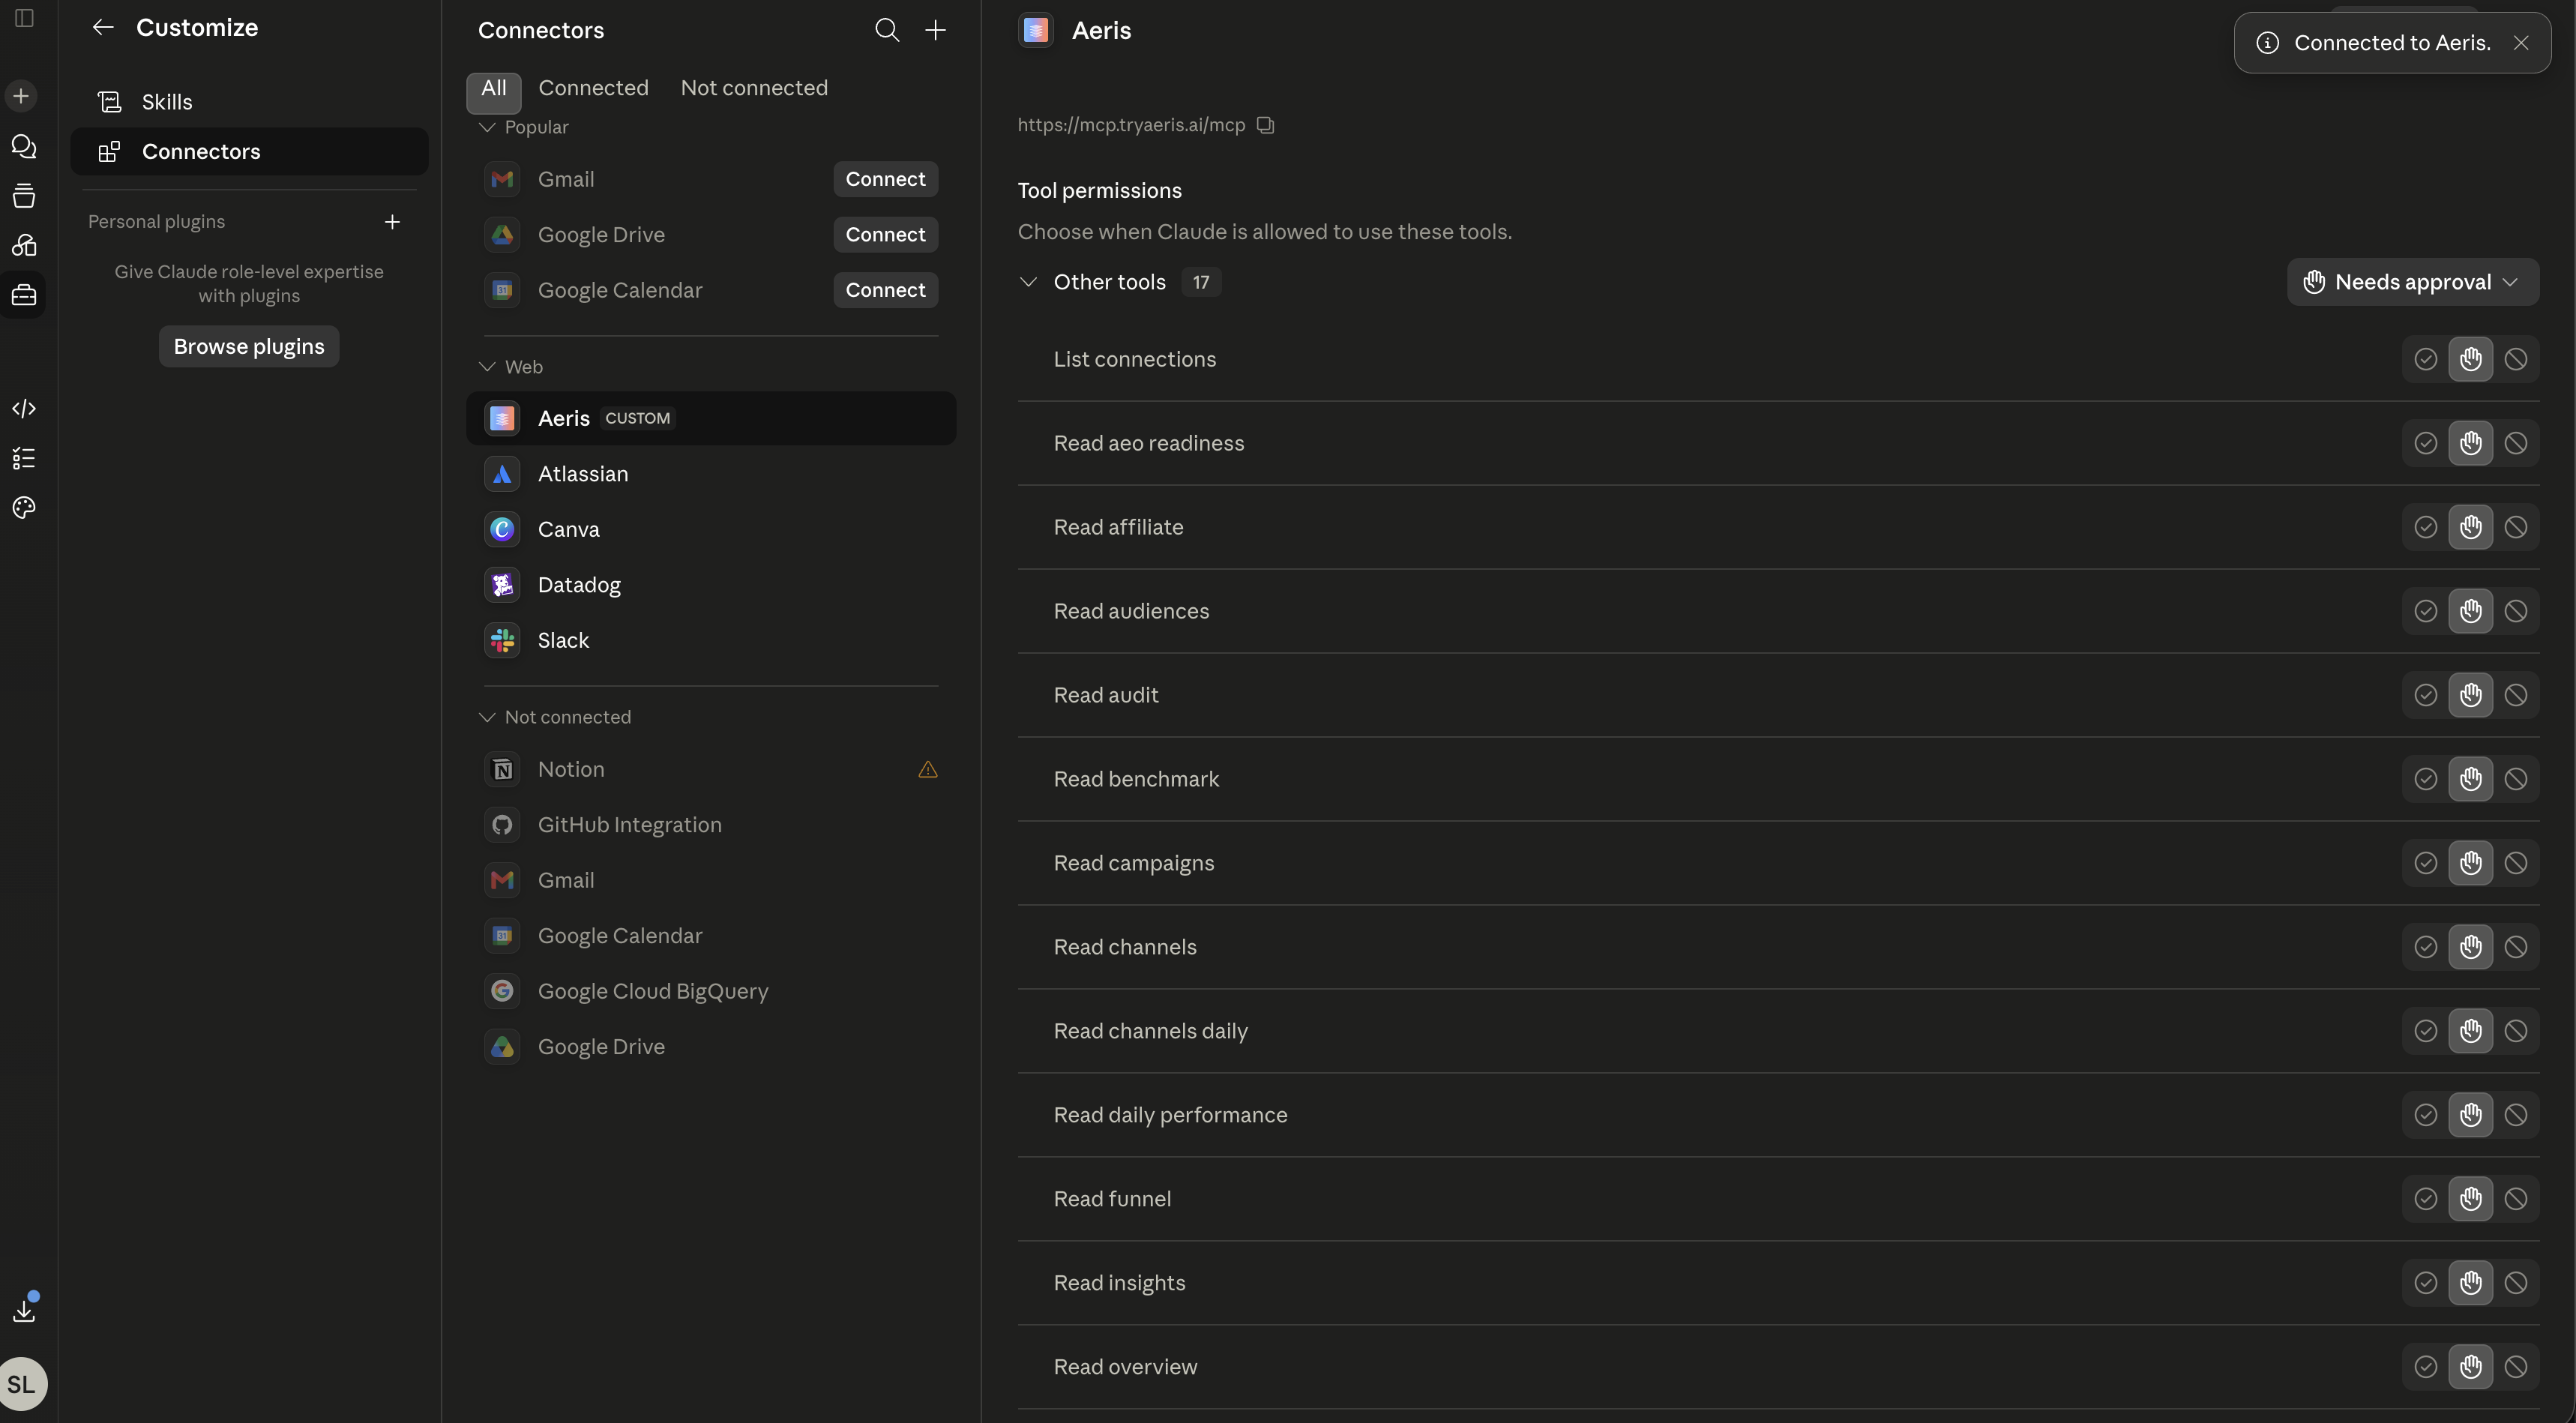Add a personal plugin with plus icon
The image size is (2576, 1423).
pos(393,222)
